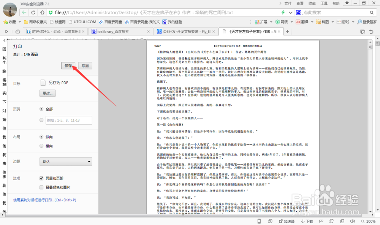Click the skin shirt icon in title bar
This screenshot has height=225, width=380.
click(347, 3)
